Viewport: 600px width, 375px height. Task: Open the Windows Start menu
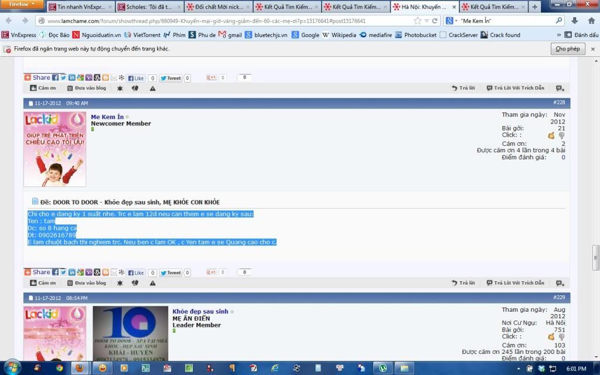pos(13,368)
